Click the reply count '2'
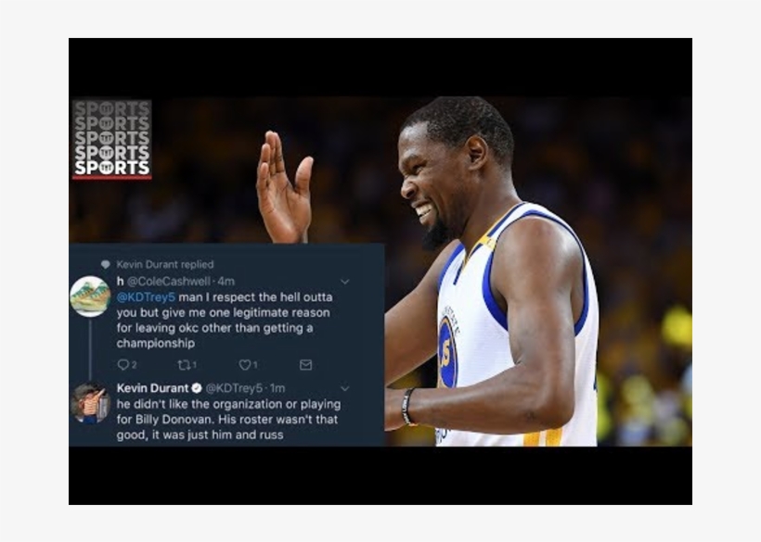 (x=134, y=366)
